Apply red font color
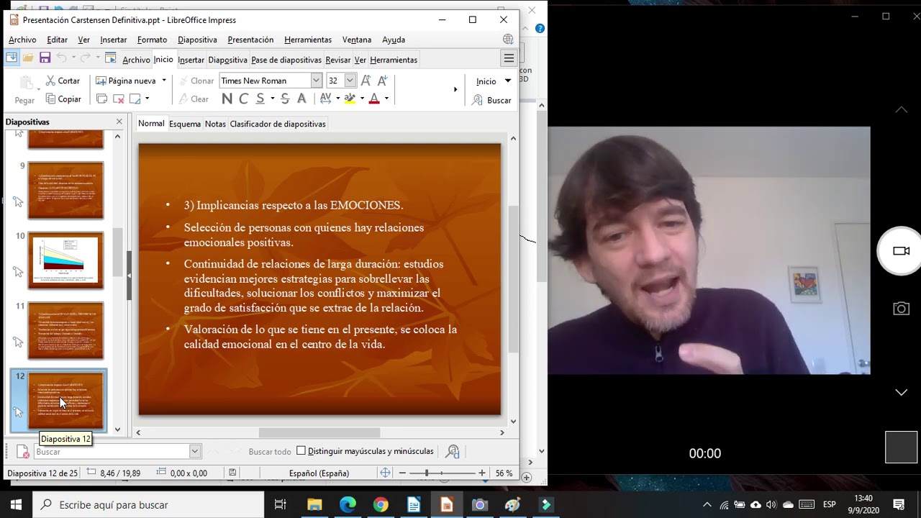This screenshot has width=921, height=518. 374,99
